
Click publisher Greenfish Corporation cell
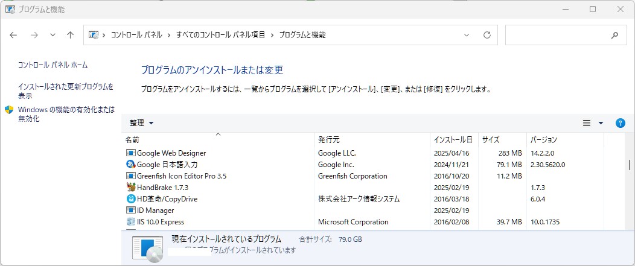click(x=353, y=176)
